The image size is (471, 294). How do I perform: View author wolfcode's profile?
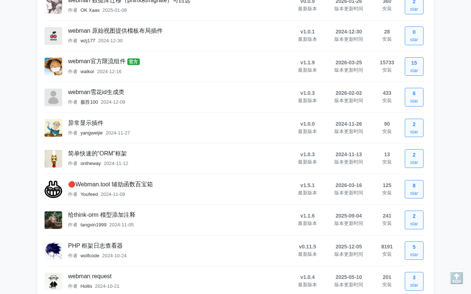click(90, 256)
